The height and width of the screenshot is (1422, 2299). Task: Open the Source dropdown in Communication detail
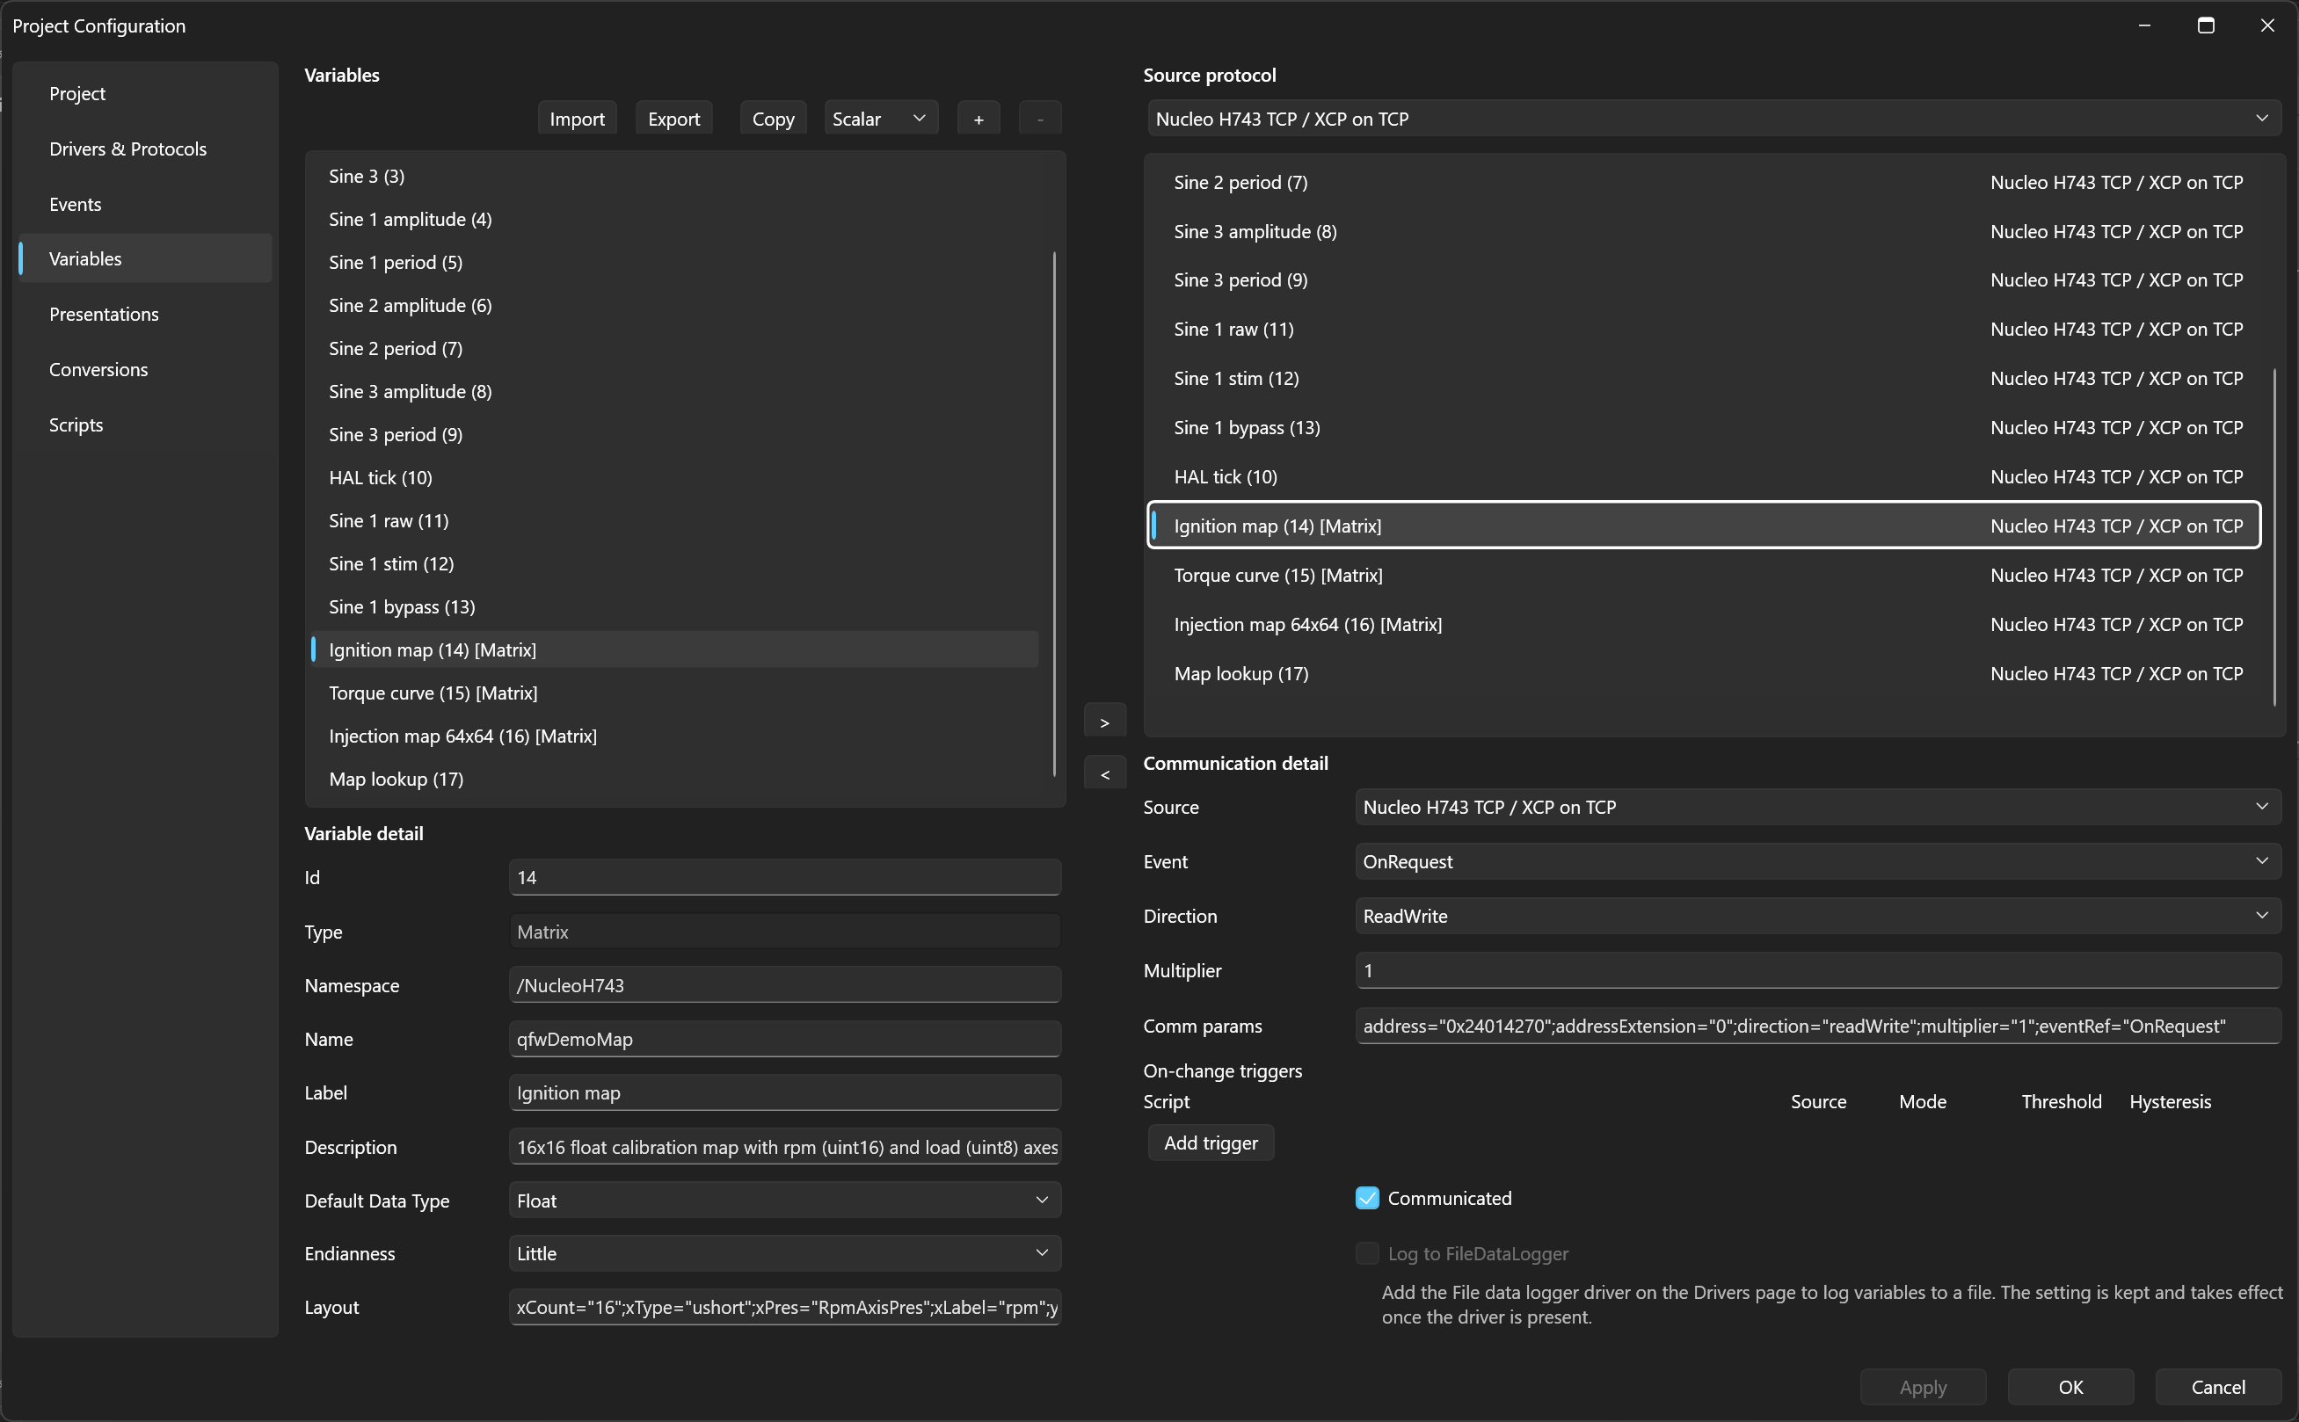click(1817, 807)
